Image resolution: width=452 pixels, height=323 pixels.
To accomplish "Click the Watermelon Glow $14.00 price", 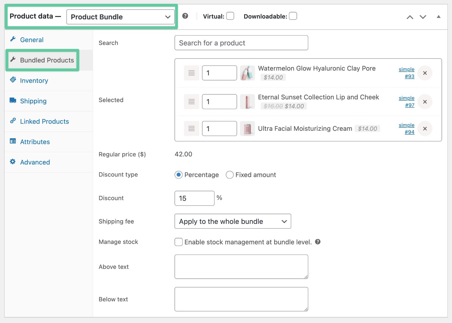I will (273, 77).
